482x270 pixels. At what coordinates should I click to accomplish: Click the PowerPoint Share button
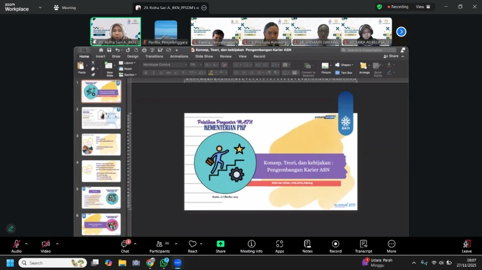[x=391, y=56]
